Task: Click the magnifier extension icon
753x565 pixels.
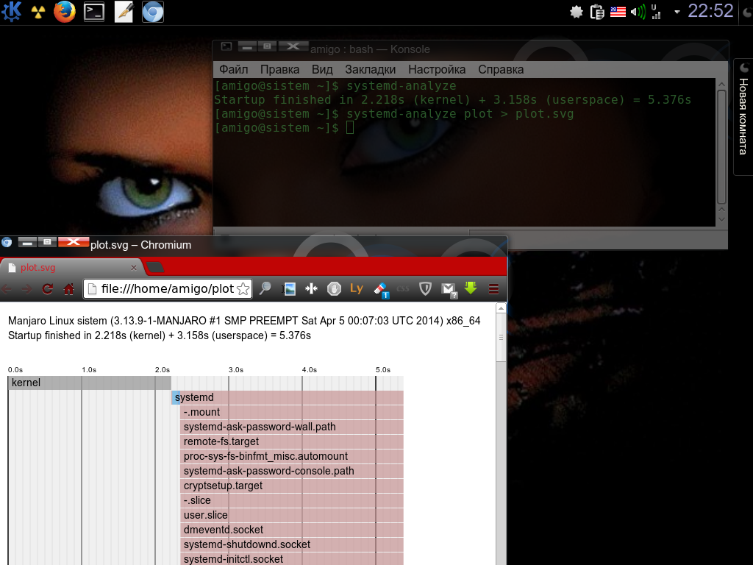Action: click(265, 288)
